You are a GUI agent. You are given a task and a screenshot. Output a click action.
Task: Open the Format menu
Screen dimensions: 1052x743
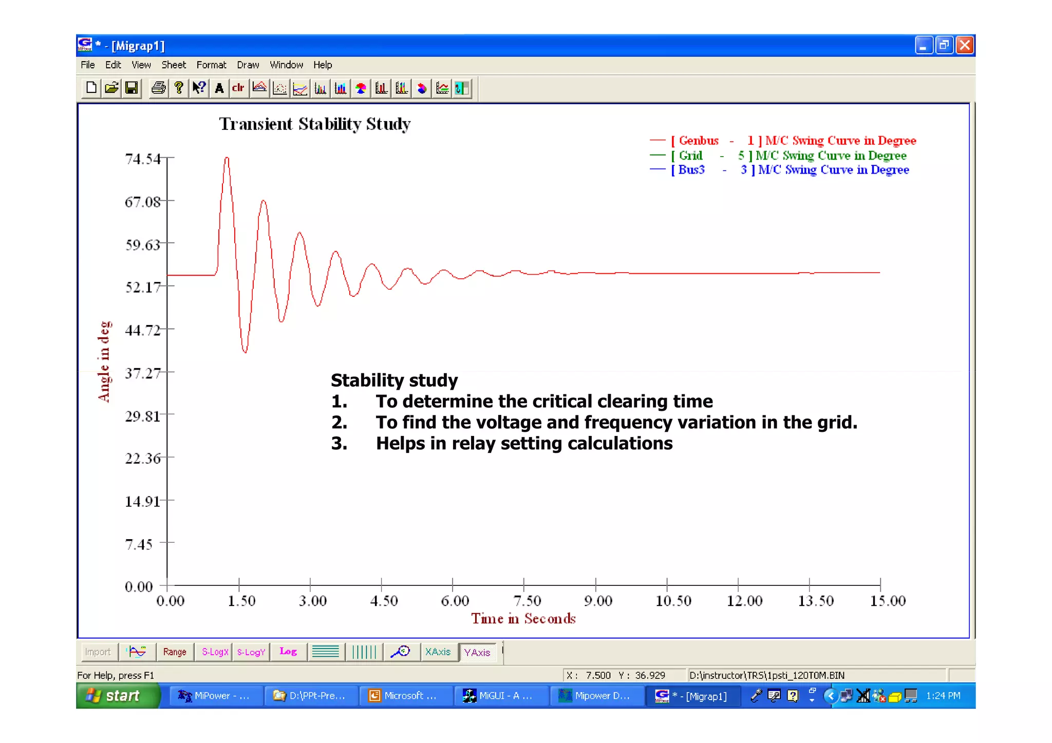pyautogui.click(x=211, y=65)
